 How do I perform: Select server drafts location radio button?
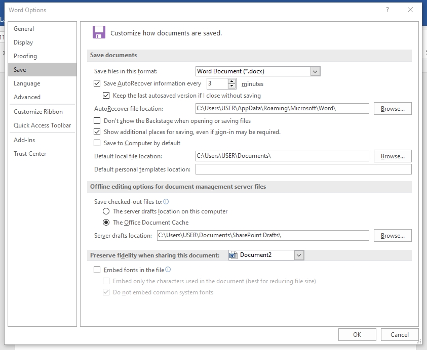[x=106, y=211]
